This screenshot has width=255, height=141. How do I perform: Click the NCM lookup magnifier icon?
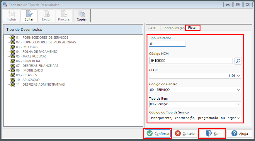point(238,61)
